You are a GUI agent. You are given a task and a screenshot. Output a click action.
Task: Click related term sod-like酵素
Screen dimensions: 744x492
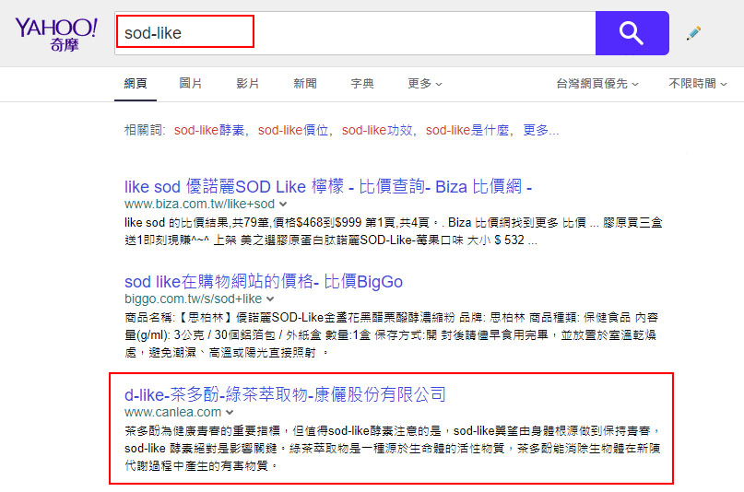(209, 130)
